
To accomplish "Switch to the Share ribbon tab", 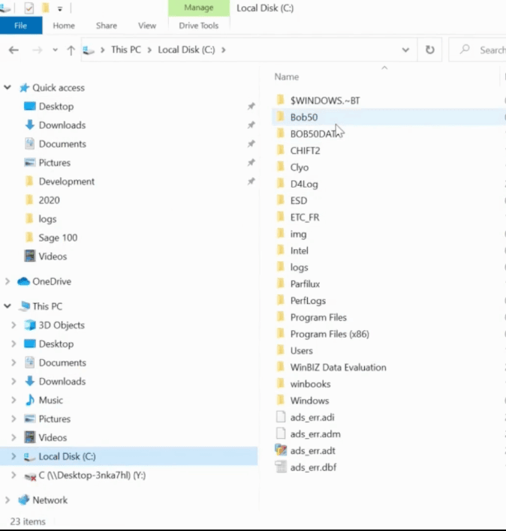I will coord(107,25).
